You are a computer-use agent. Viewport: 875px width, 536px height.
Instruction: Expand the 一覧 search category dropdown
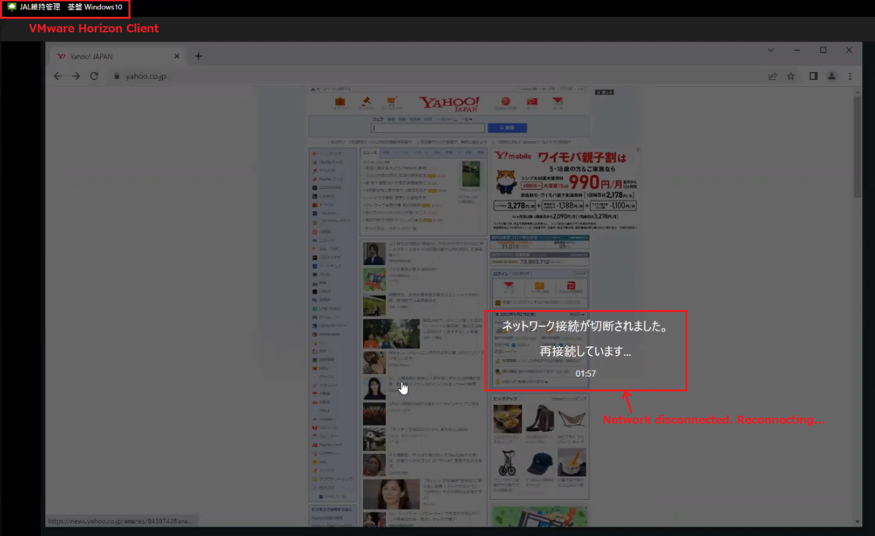[465, 119]
